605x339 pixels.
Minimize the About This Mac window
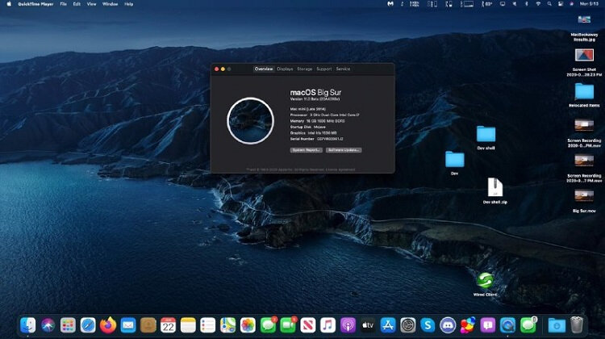pos(223,69)
